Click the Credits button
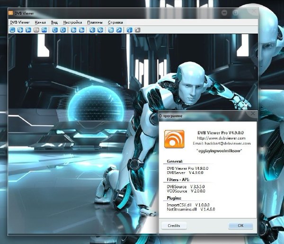The width and height of the screenshot is (284, 244). [174, 226]
